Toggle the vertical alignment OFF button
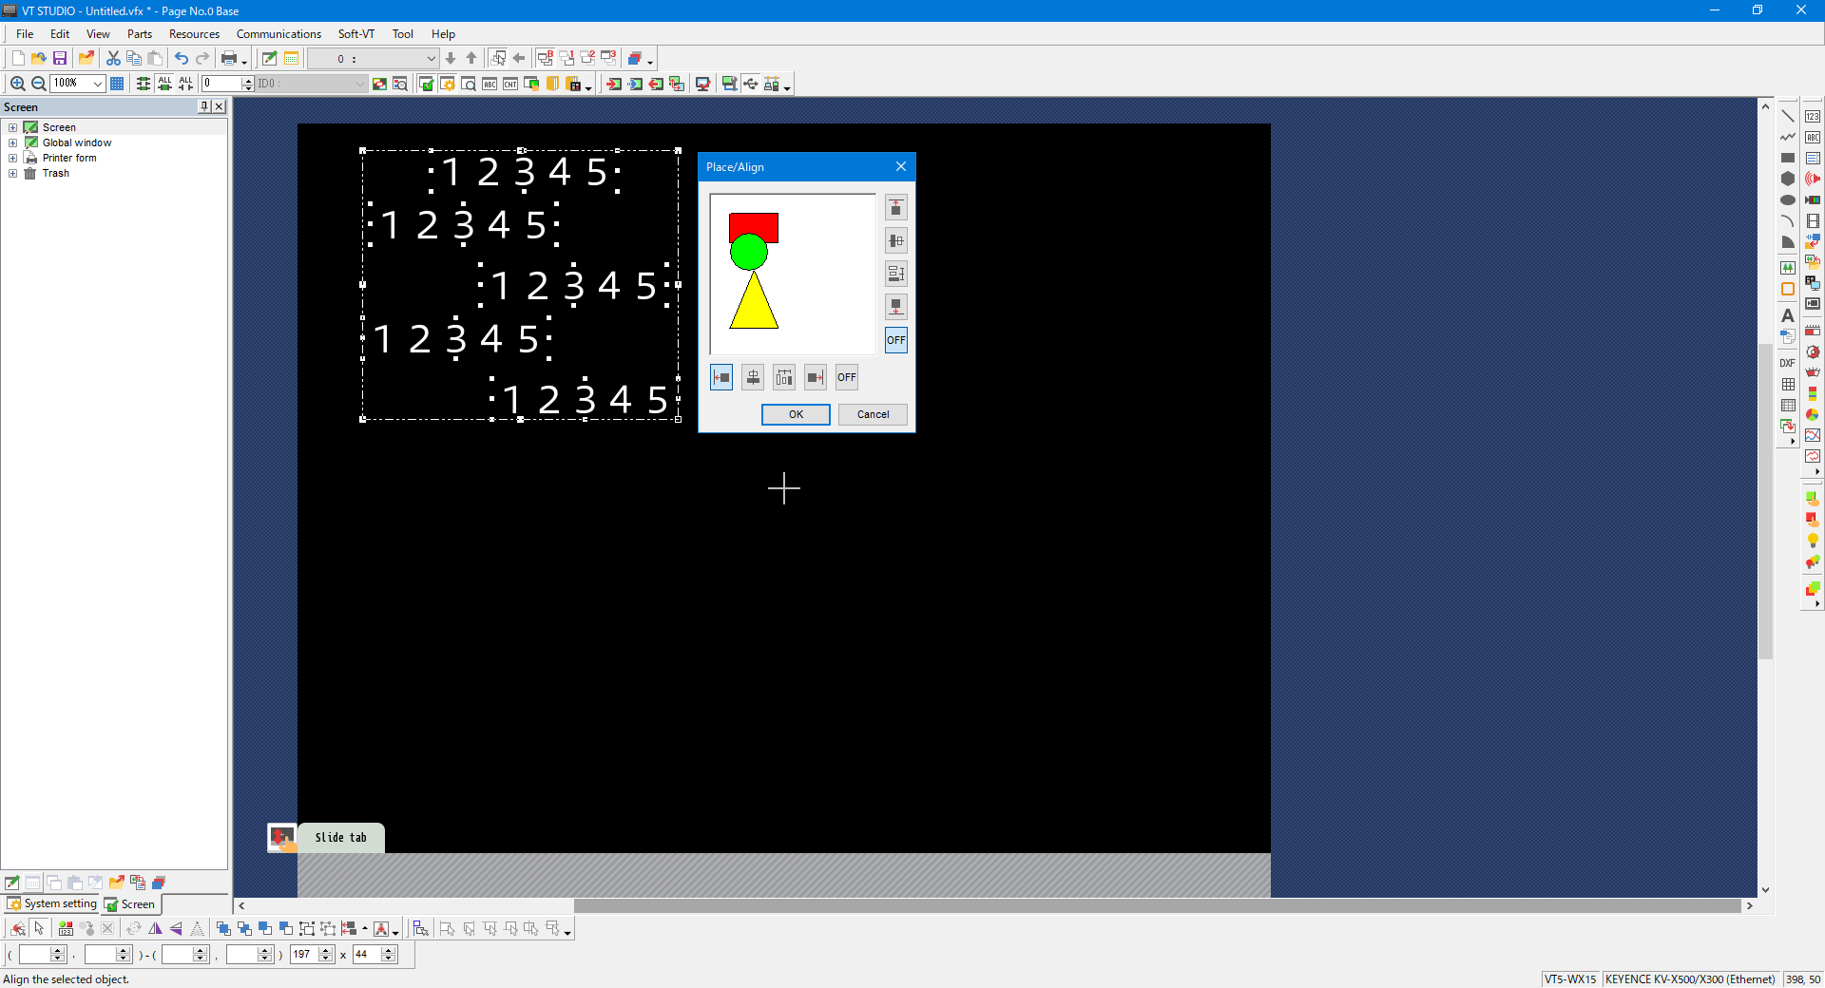This screenshot has width=1825, height=988. (895, 340)
